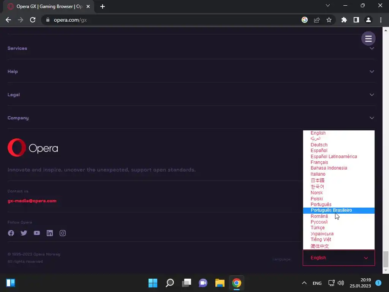This screenshot has height=292, width=389.
Task: Select Bahasa Indonesia language
Action: click(x=338, y=168)
